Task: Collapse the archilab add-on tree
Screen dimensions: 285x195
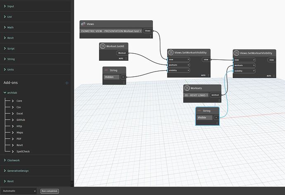Action: pyautogui.click(x=5, y=93)
